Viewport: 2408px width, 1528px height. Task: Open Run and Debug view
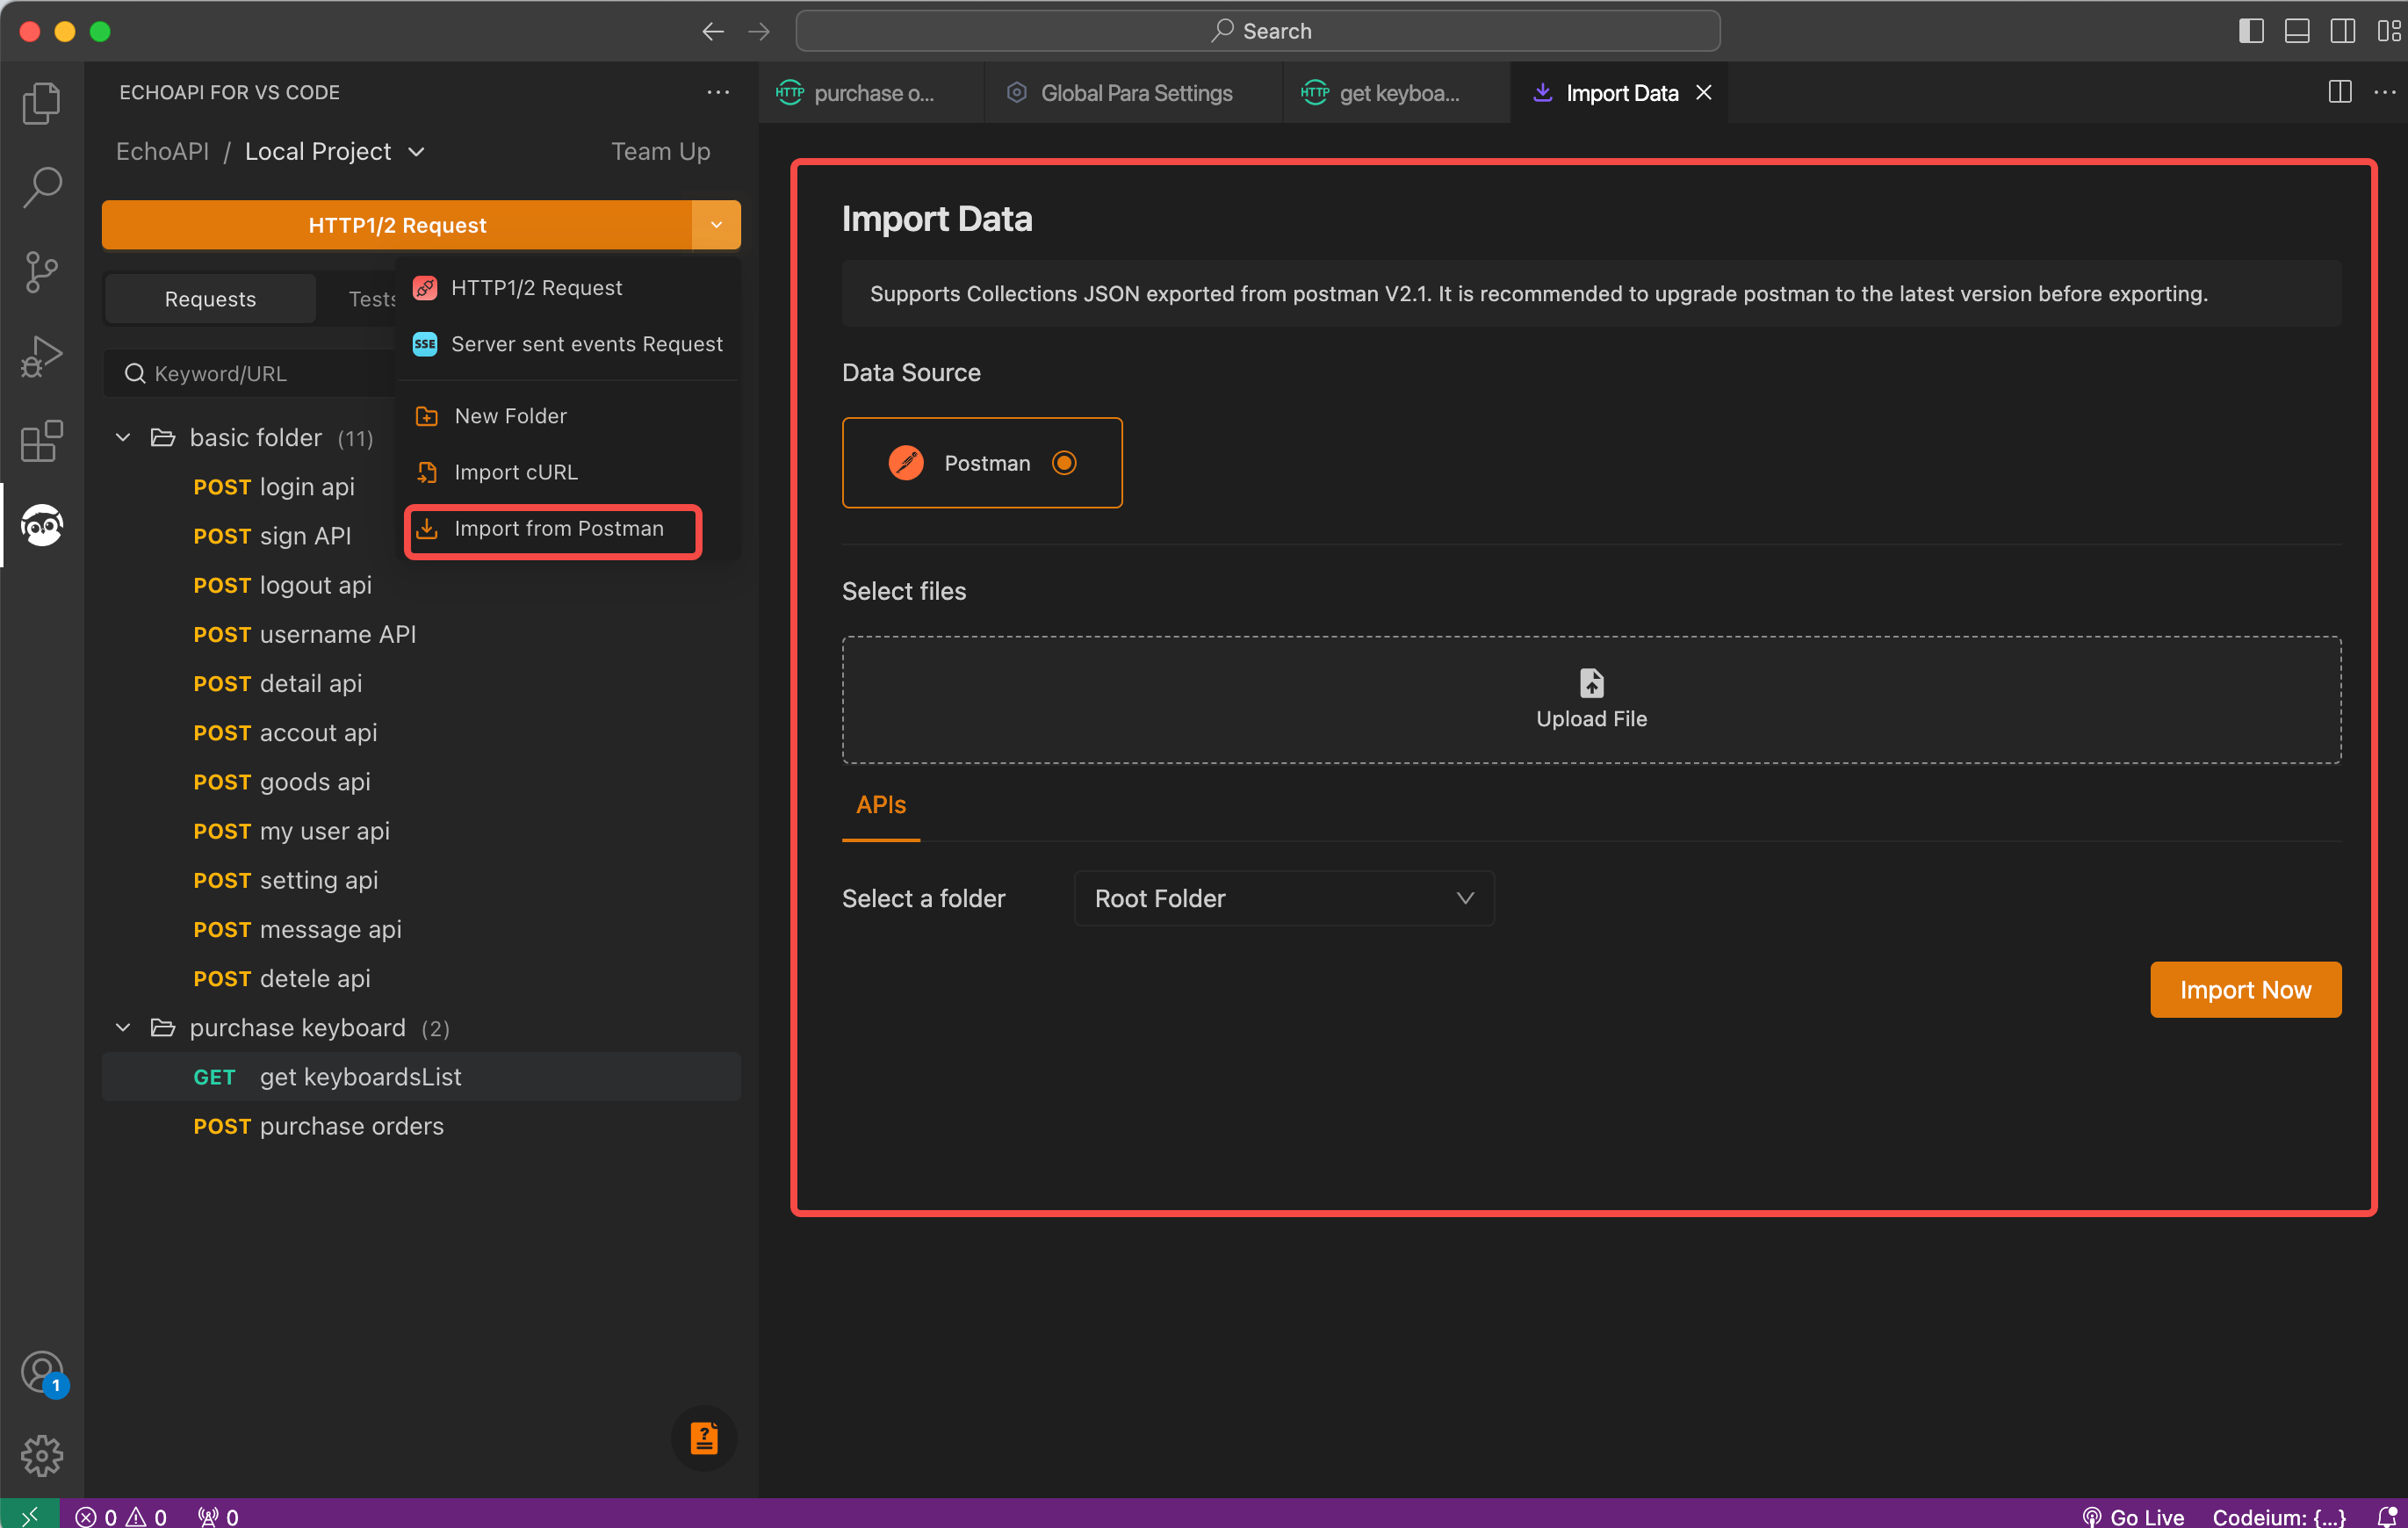coord(42,356)
